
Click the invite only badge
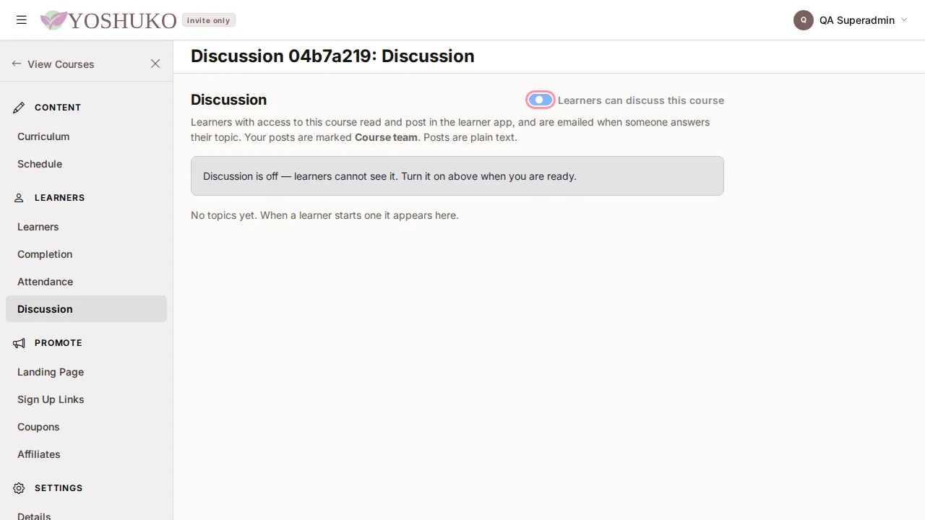point(208,20)
